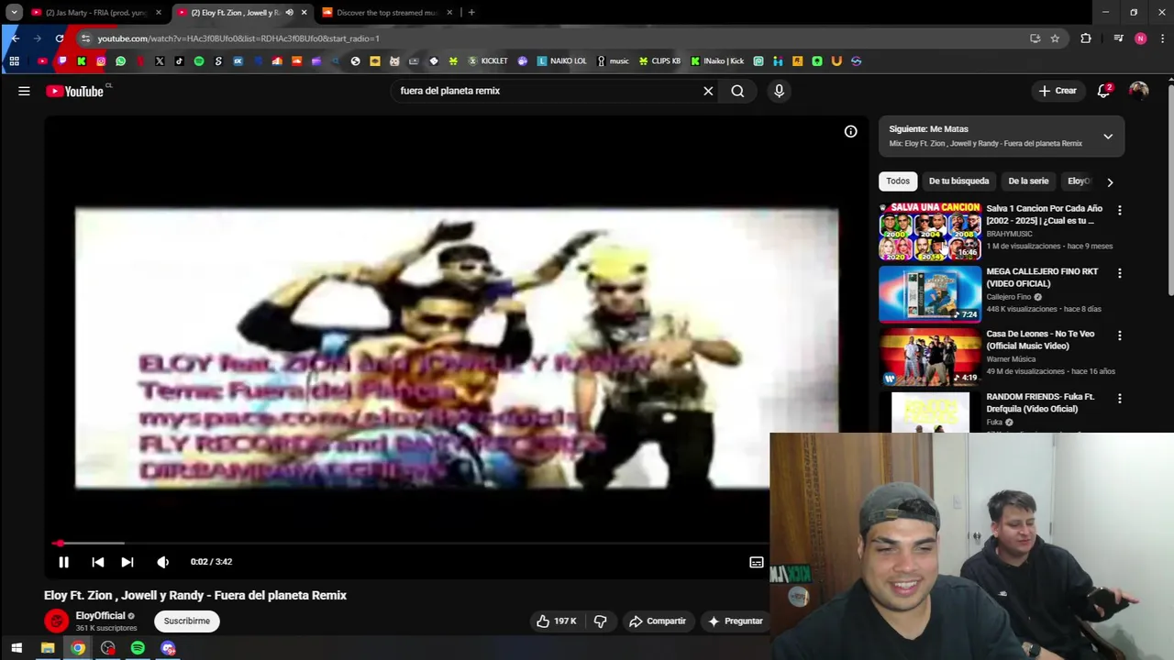Open the Crear create button

pos(1057,91)
